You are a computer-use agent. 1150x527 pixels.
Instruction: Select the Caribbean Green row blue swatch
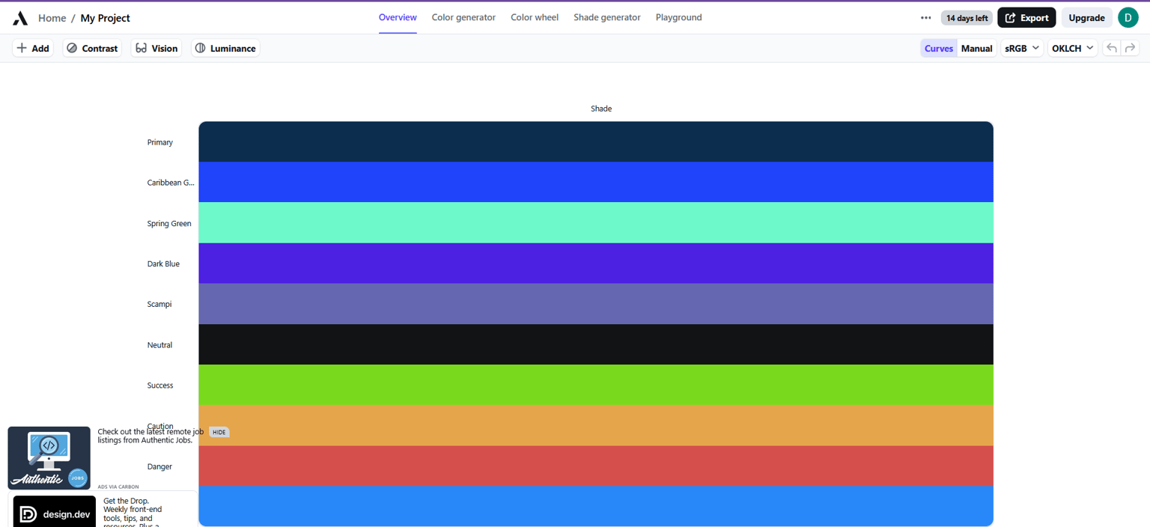596,182
